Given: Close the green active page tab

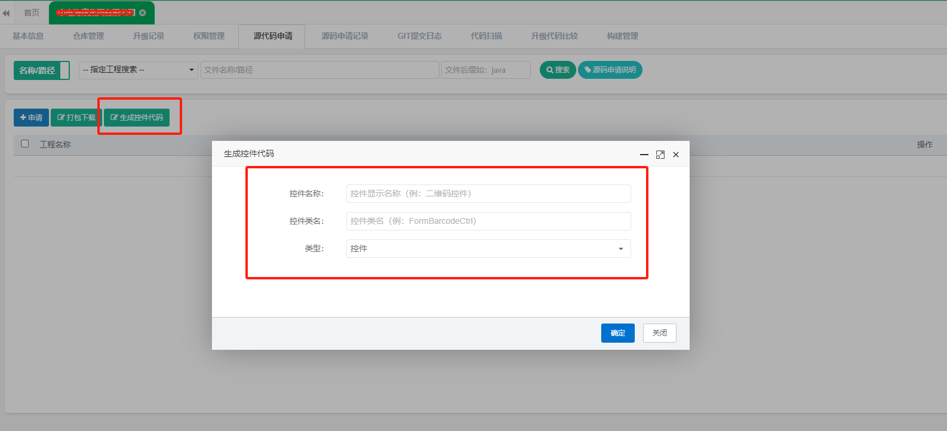Looking at the screenshot, I should 143,13.
